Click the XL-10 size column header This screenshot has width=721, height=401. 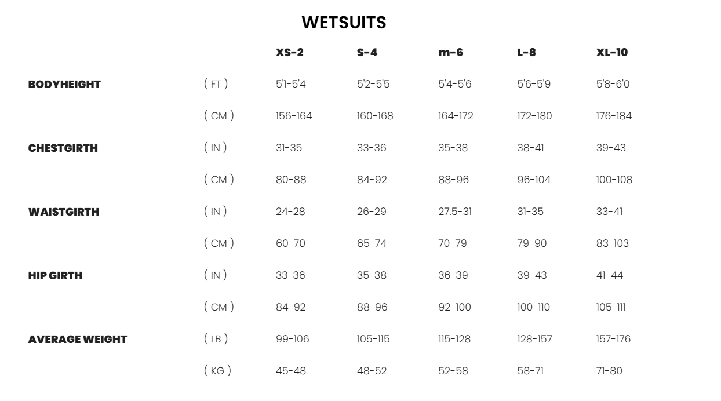click(x=611, y=52)
